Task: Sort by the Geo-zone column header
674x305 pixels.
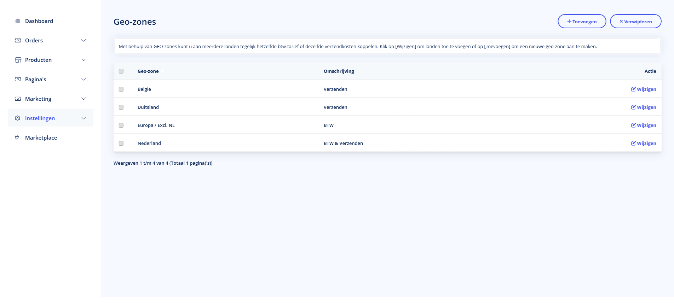Action: coord(148,71)
